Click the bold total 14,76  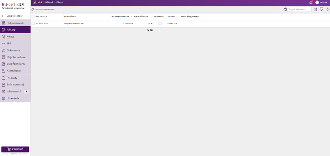149,31
